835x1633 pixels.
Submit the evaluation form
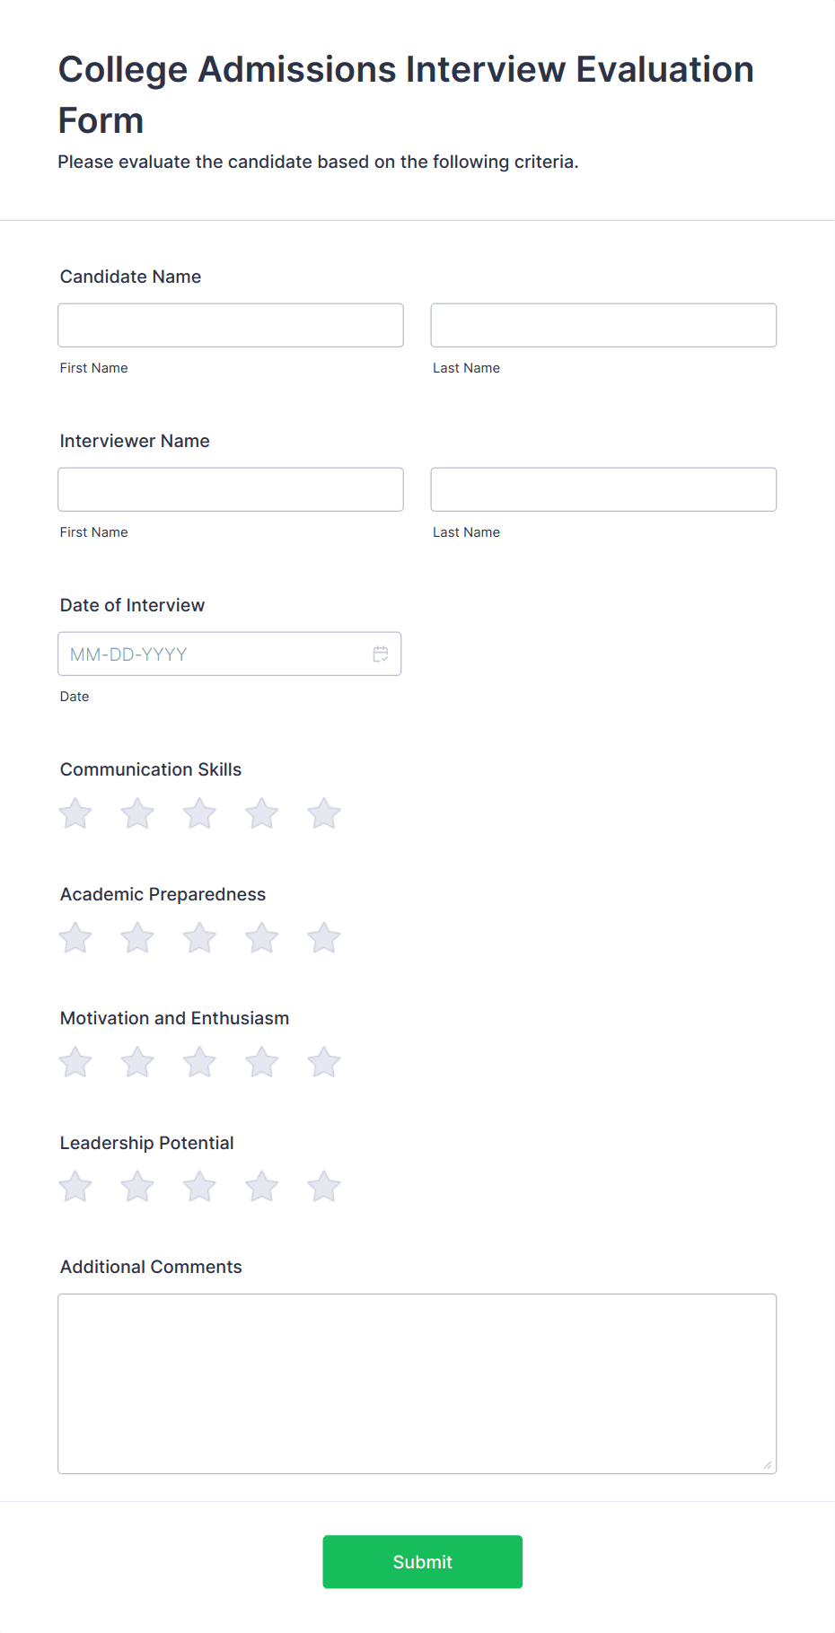(423, 1562)
